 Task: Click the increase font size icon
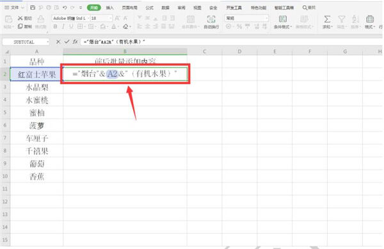point(117,18)
